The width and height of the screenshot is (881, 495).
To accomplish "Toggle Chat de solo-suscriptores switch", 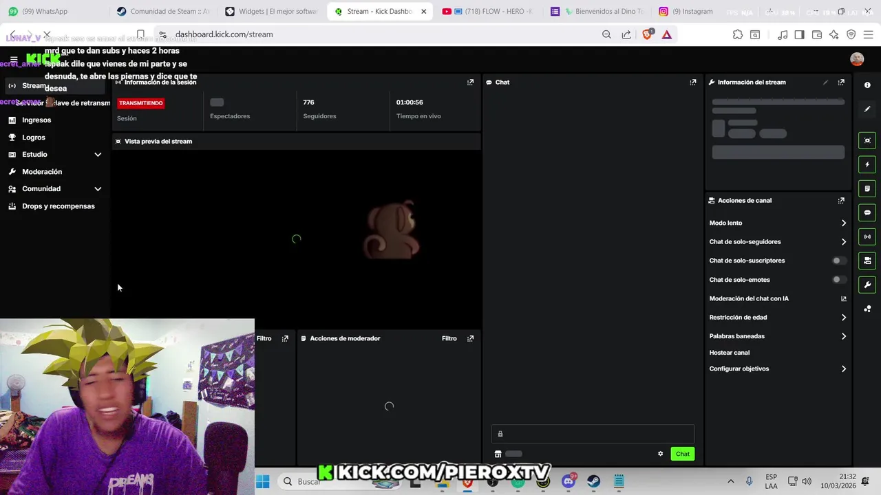I will click(838, 261).
